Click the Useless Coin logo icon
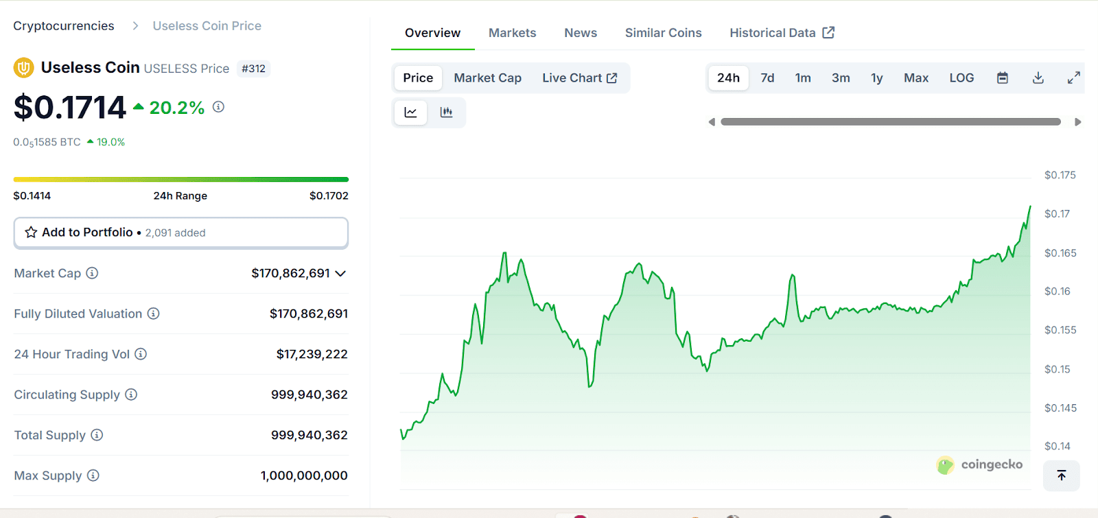The height and width of the screenshot is (518, 1098). [24, 68]
